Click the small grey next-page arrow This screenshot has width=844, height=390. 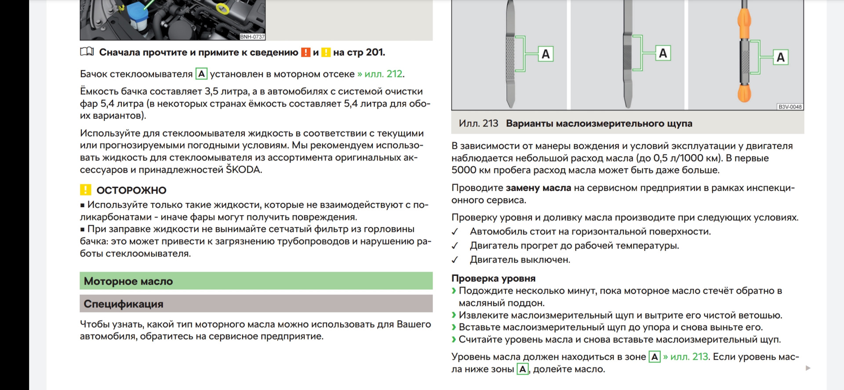[808, 368]
